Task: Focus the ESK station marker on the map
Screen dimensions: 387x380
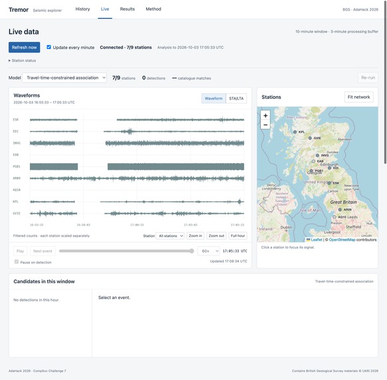Action: [x=329, y=183]
